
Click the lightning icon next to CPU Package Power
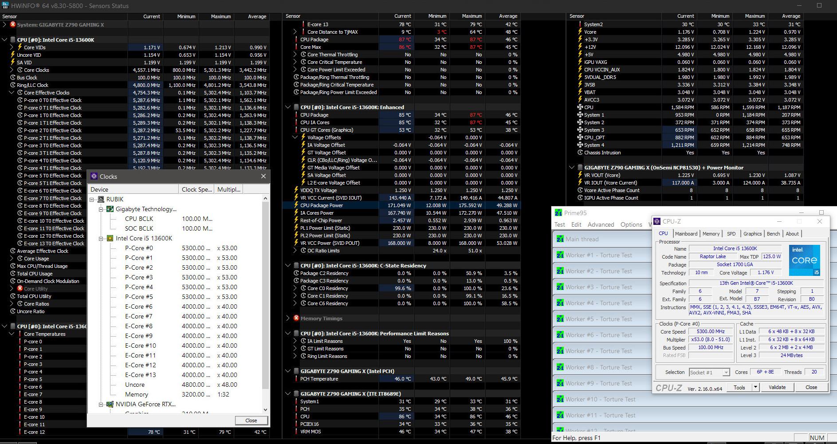[296, 205]
